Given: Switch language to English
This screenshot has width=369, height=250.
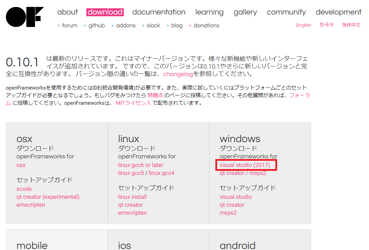Looking at the screenshot, I should coord(303,25).
